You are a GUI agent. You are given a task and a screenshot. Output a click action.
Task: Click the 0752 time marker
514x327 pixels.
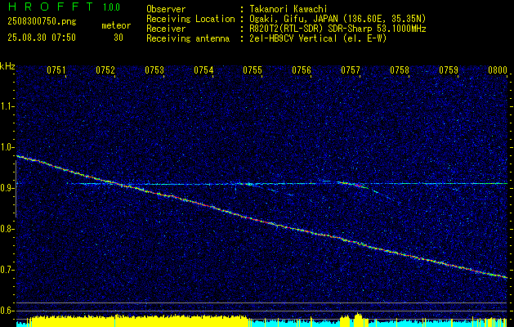(x=105, y=70)
